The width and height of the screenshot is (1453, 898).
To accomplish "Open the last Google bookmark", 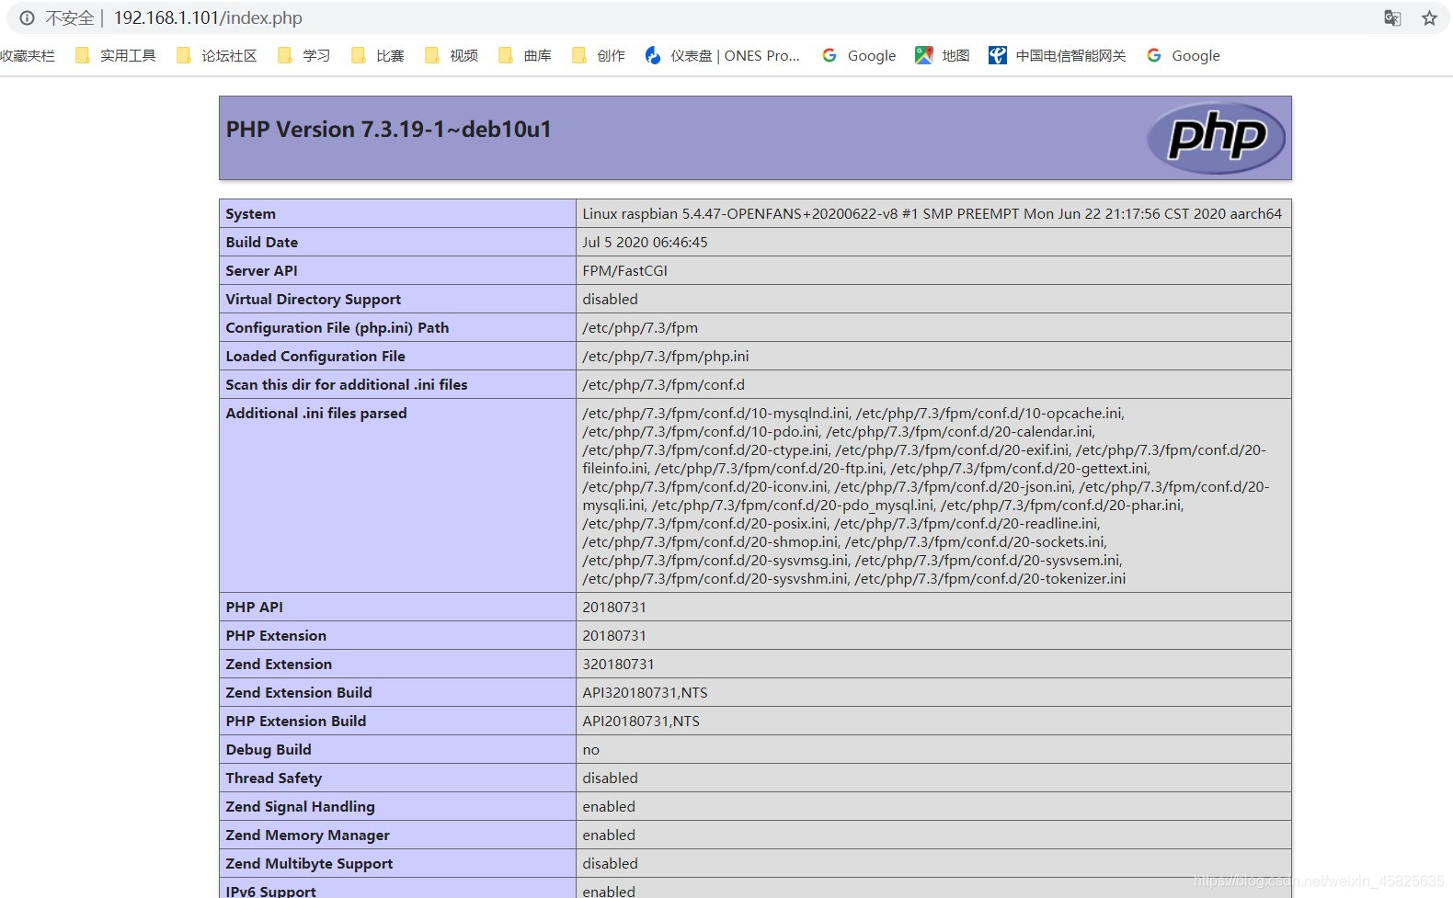I will click(x=1184, y=55).
